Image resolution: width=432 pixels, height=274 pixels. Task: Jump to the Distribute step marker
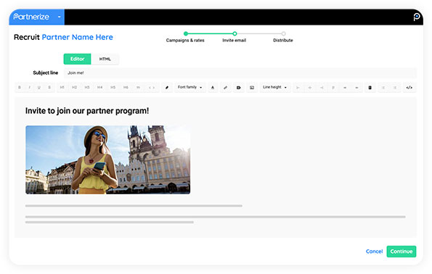(283, 33)
